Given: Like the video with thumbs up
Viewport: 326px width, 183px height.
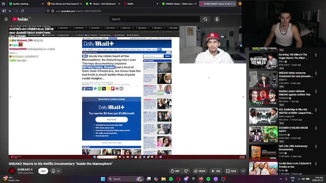Looking at the screenshot, I should click(x=175, y=171).
